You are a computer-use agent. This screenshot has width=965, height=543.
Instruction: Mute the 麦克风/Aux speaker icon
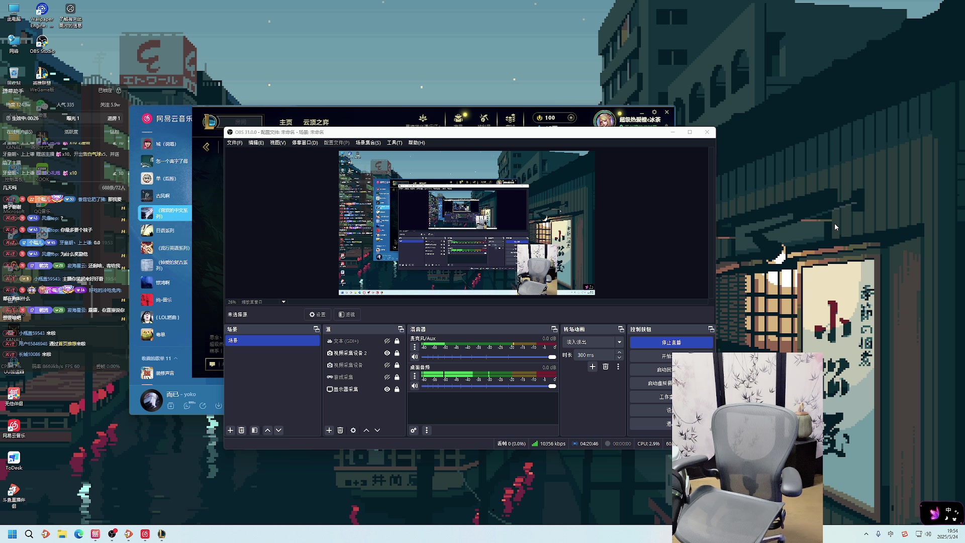point(415,357)
